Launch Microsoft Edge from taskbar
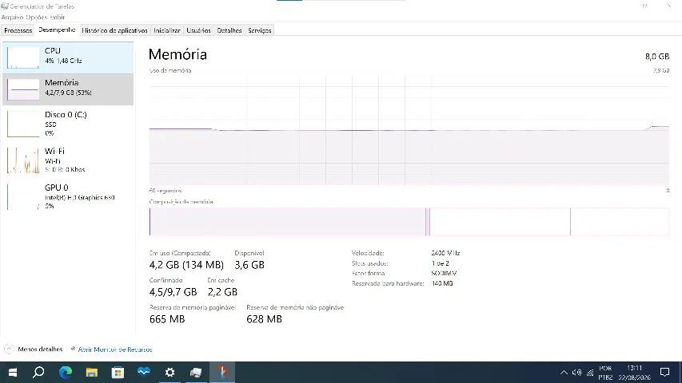The width and height of the screenshot is (682, 383). (66, 372)
